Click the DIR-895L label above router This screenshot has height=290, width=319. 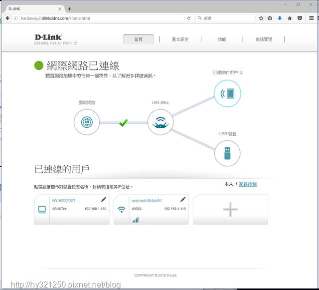pos(160,102)
